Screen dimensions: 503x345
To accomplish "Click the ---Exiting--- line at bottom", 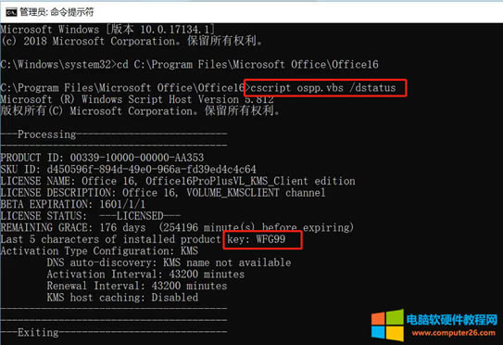I will pyautogui.click(x=114, y=332).
